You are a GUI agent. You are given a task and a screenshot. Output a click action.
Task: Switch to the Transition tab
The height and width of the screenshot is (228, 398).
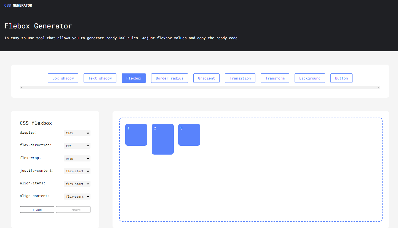240,78
